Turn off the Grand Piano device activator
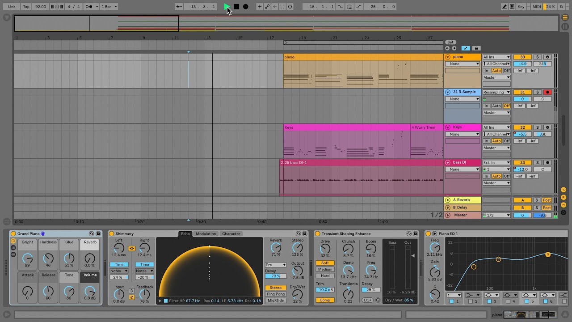The height and width of the screenshot is (322, 572). click(13, 233)
